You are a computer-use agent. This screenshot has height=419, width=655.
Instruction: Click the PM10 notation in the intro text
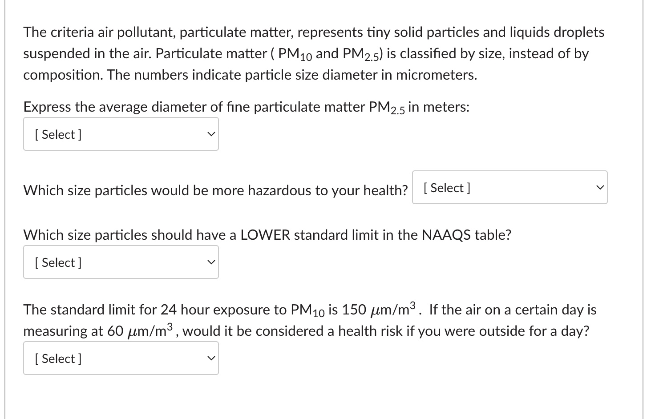(295, 54)
